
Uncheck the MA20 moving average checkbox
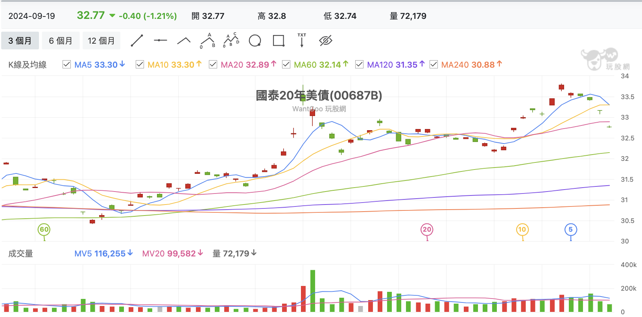(213, 65)
